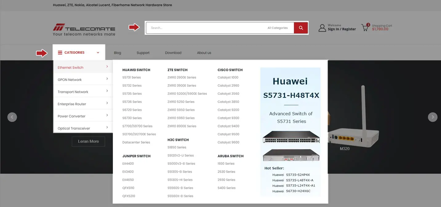Open Sign In / Register link
The image size is (441, 207).
(x=342, y=29)
